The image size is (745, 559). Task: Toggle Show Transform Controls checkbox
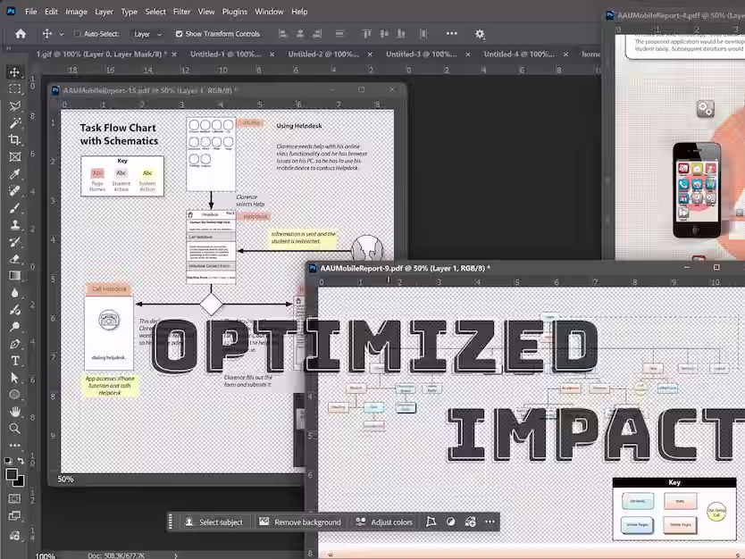(180, 34)
